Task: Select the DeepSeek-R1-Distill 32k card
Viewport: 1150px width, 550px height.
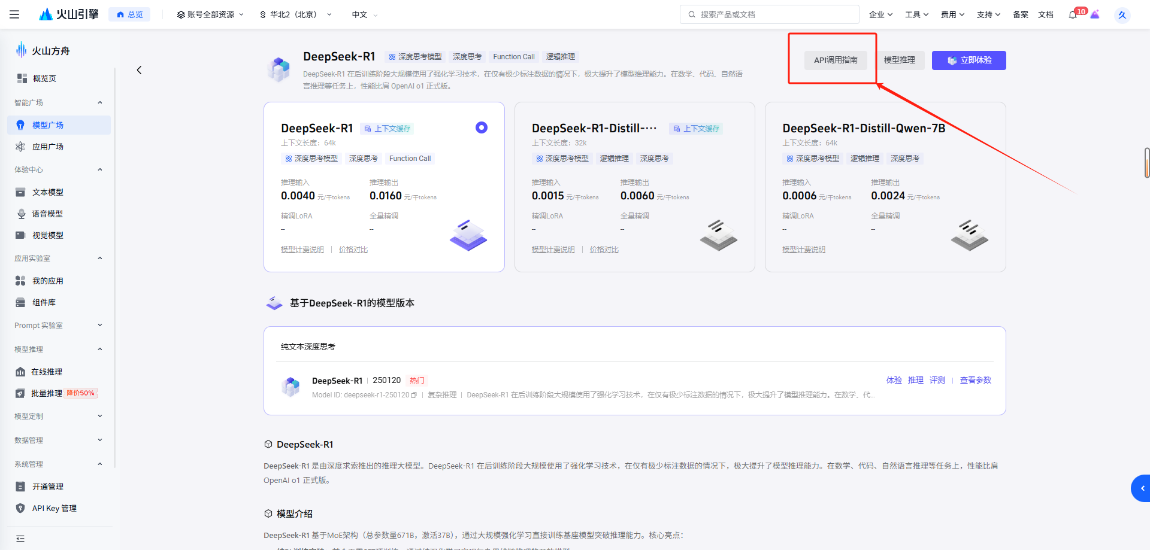Action: pyautogui.click(x=635, y=187)
